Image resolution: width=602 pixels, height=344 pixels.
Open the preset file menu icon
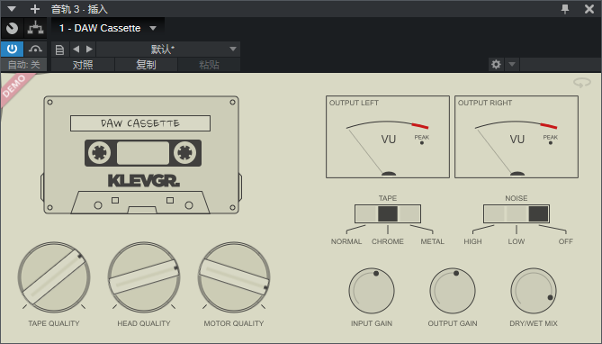(59, 50)
